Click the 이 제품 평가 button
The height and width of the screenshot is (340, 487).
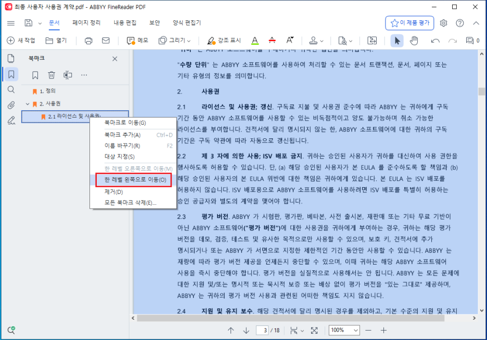click(x=409, y=23)
